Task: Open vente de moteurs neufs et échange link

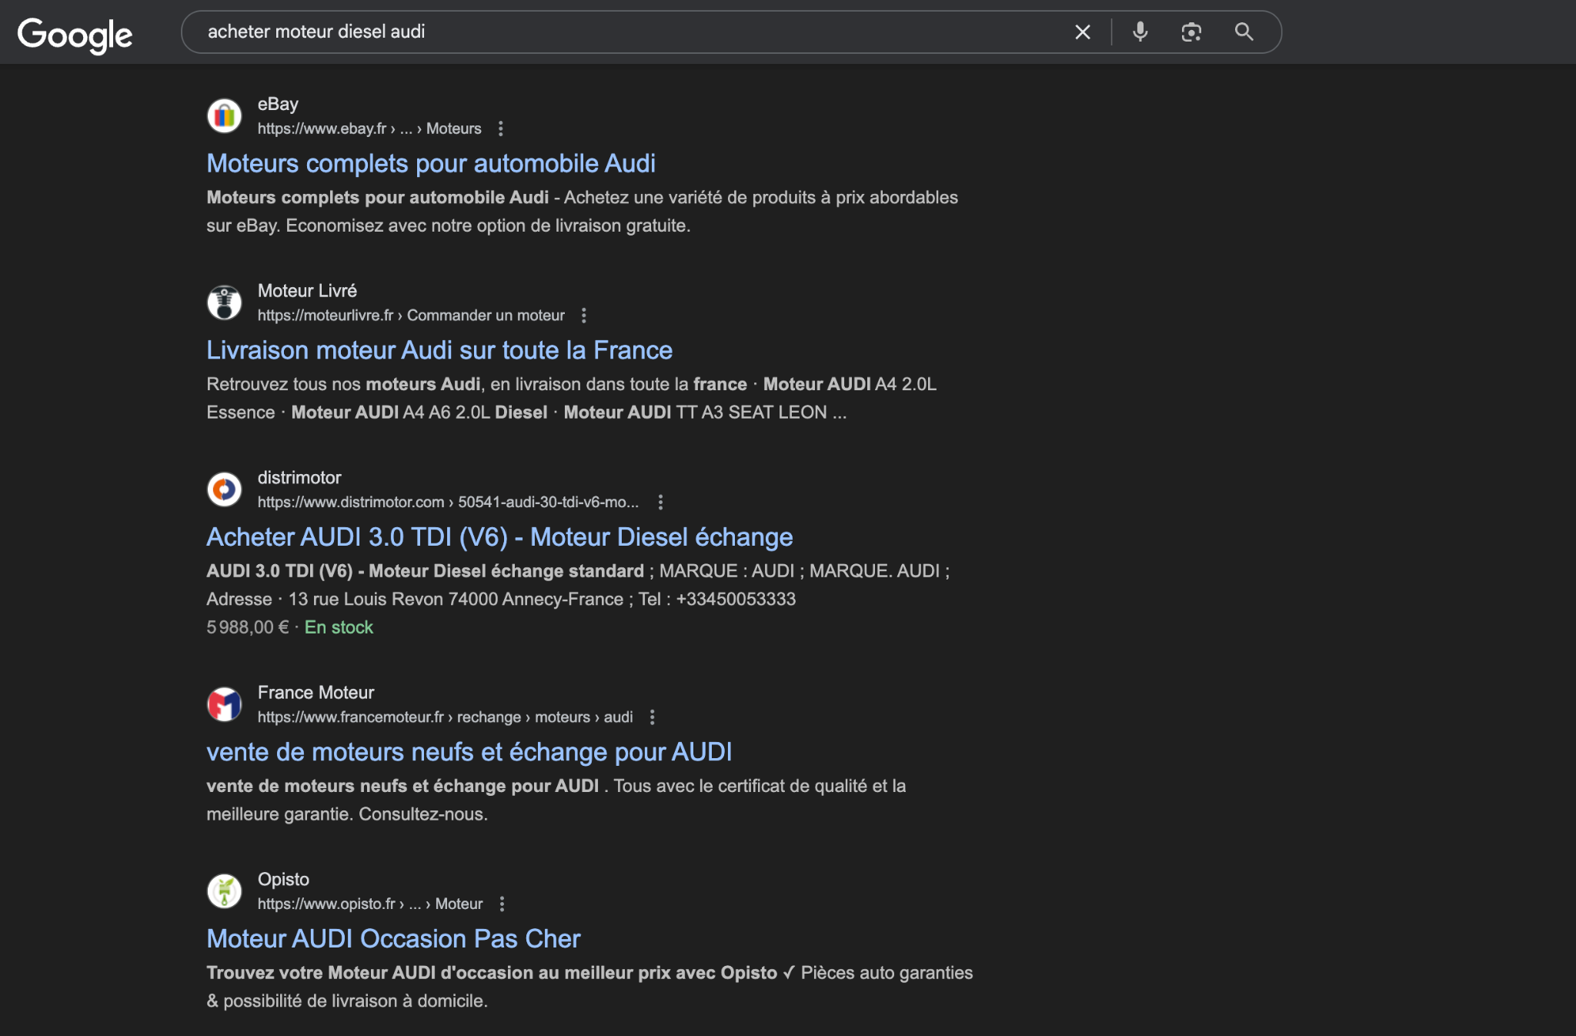Action: [469, 752]
